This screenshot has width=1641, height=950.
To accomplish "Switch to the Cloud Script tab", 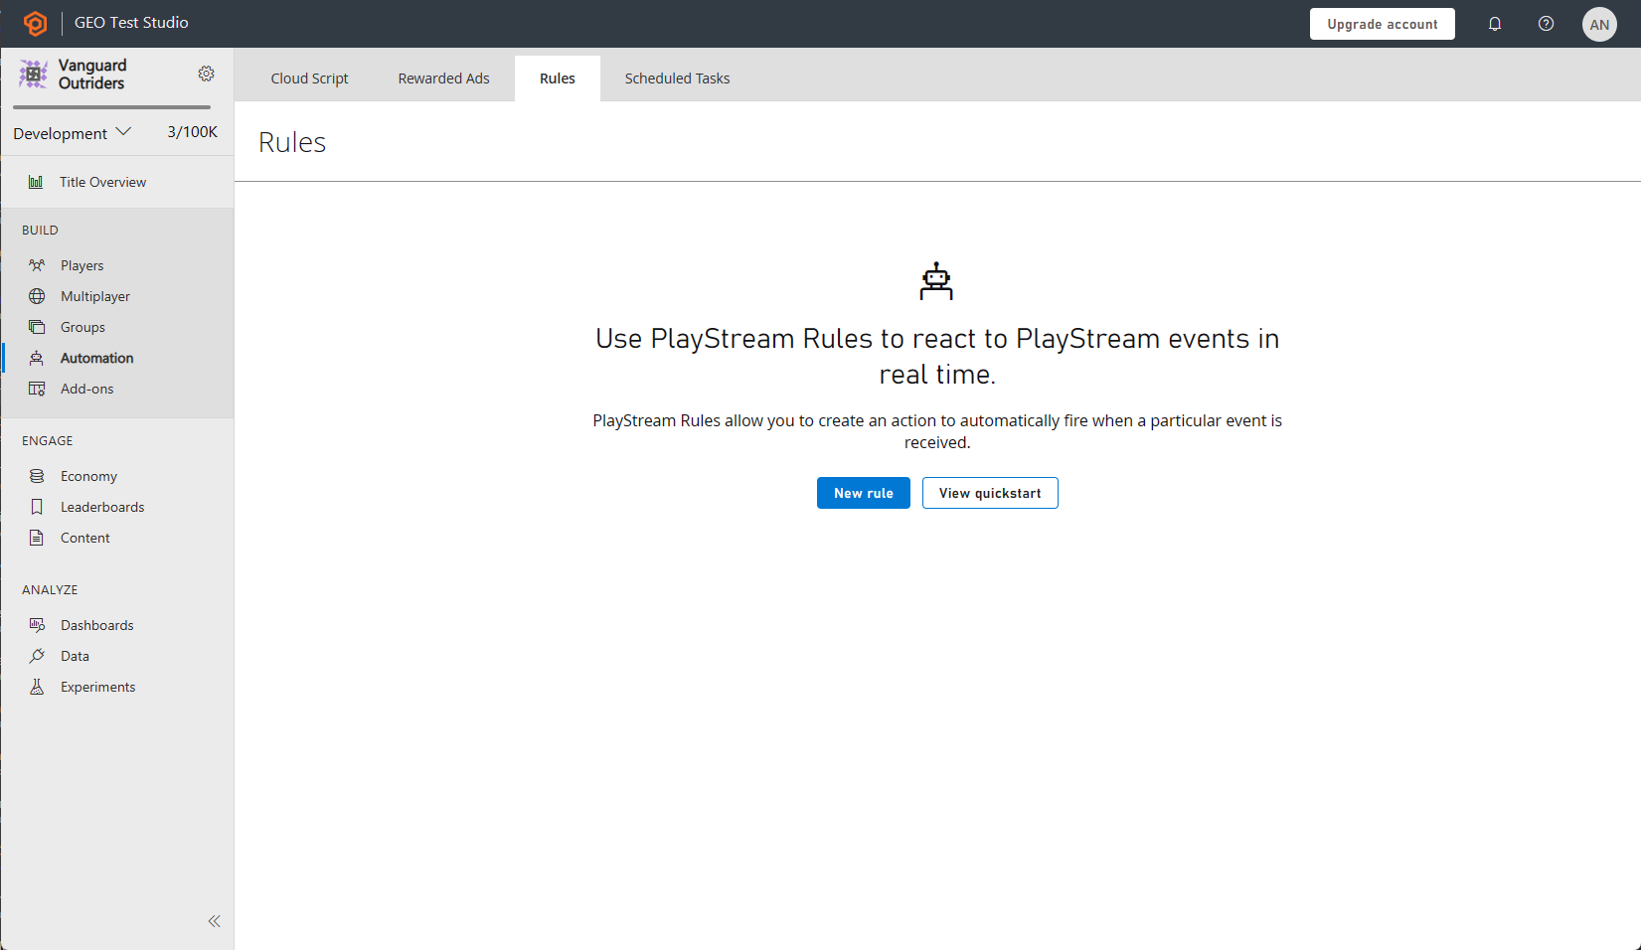I will (309, 78).
